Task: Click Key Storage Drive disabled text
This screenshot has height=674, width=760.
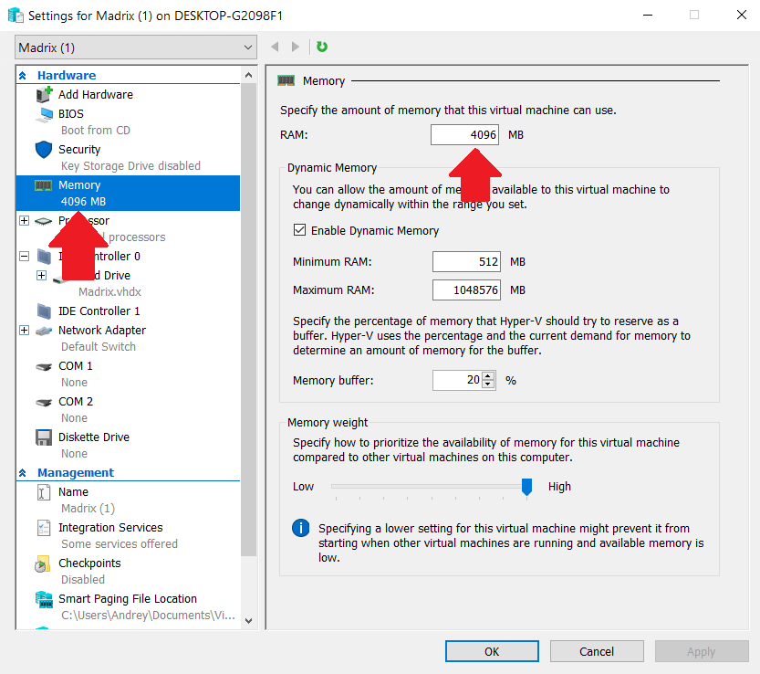Action: tap(130, 166)
